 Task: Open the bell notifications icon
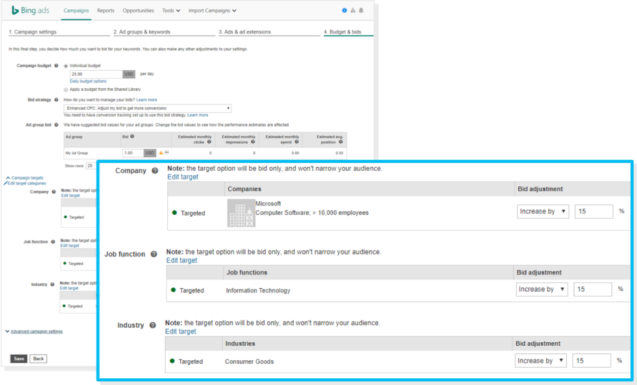coord(361,11)
